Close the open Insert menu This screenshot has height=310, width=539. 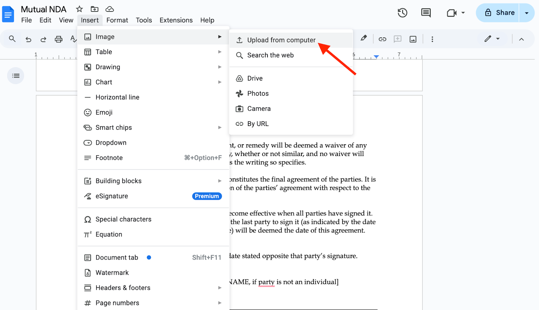pos(90,20)
